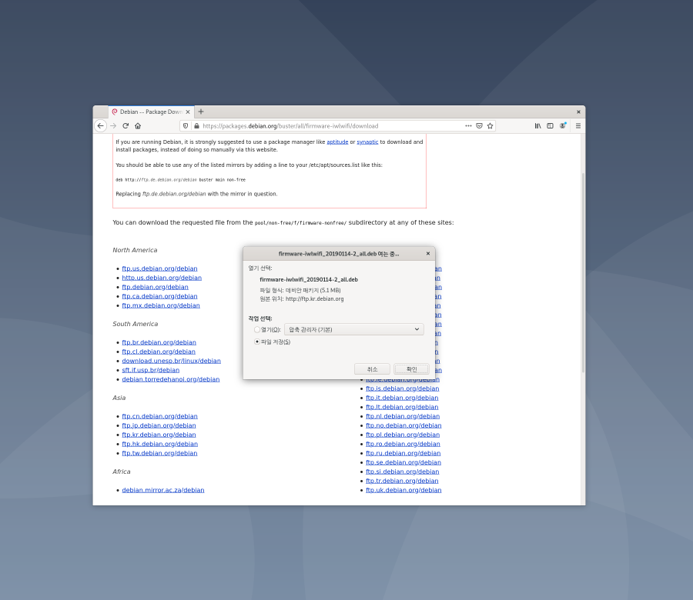Image resolution: width=693 pixels, height=600 pixels.
Task: Open ftp.kr.debian.org/debian mirror link
Action: click(x=159, y=435)
